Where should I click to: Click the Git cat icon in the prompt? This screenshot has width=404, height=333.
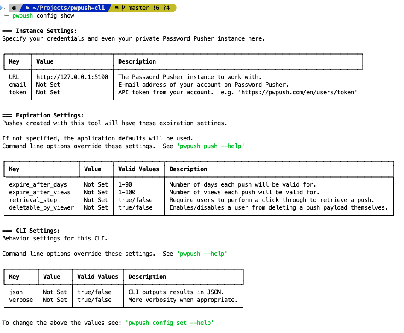[x=117, y=8]
